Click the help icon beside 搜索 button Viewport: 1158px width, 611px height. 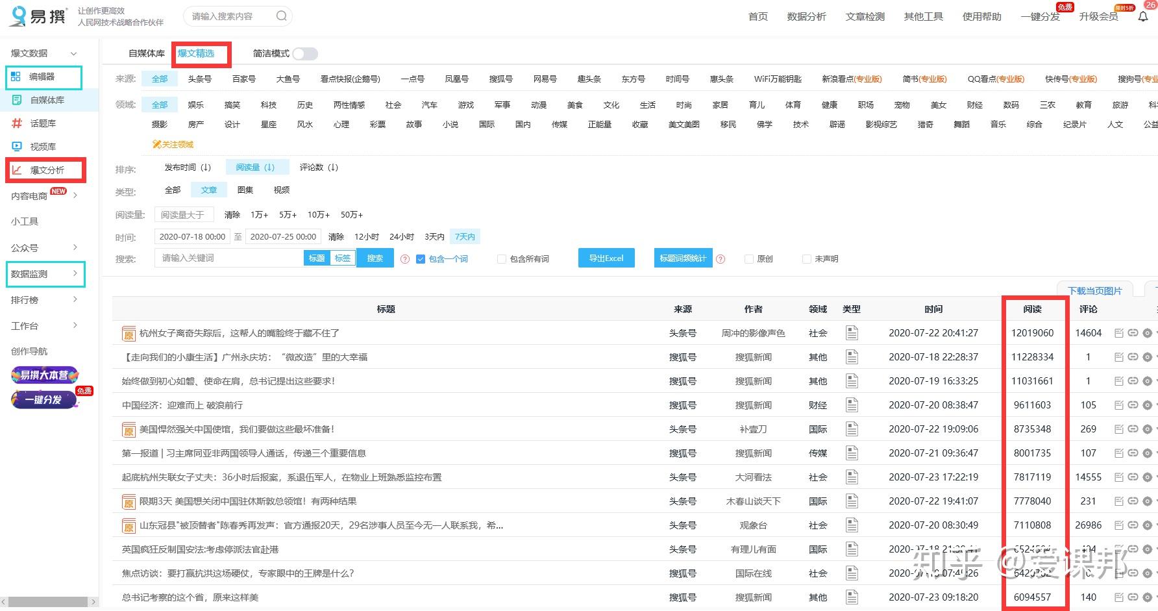pyautogui.click(x=405, y=259)
